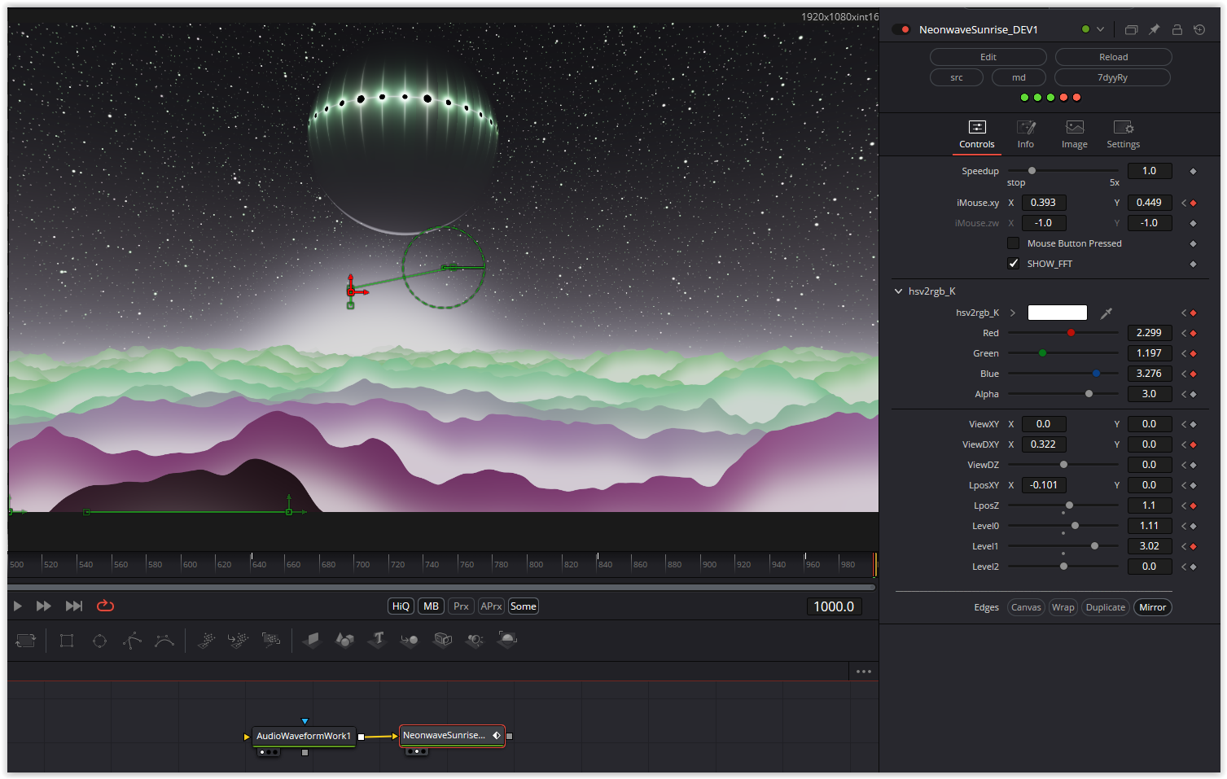Add a Text 3D node
The height and width of the screenshot is (779, 1227).
(377, 640)
